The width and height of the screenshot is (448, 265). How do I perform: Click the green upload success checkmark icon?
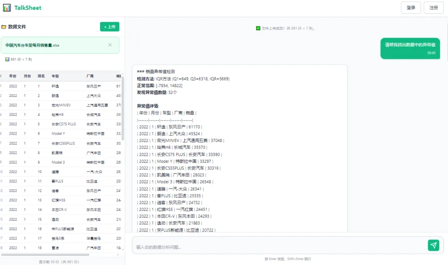coord(258,28)
